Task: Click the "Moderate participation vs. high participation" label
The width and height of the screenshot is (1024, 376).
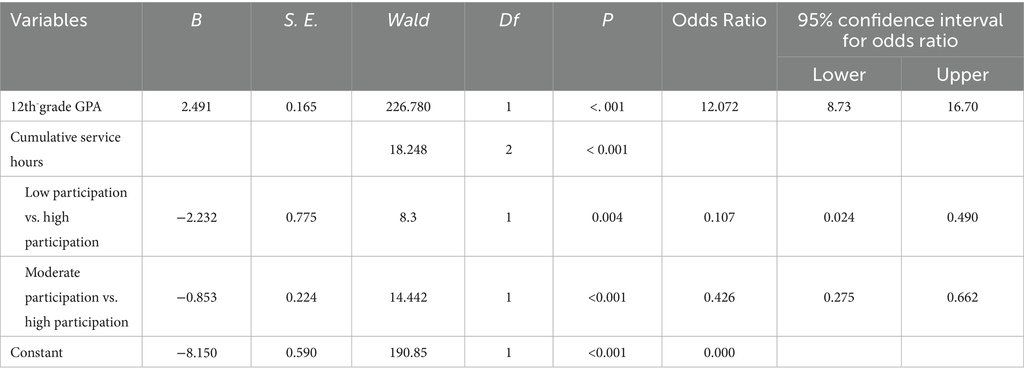Action: tap(76, 297)
